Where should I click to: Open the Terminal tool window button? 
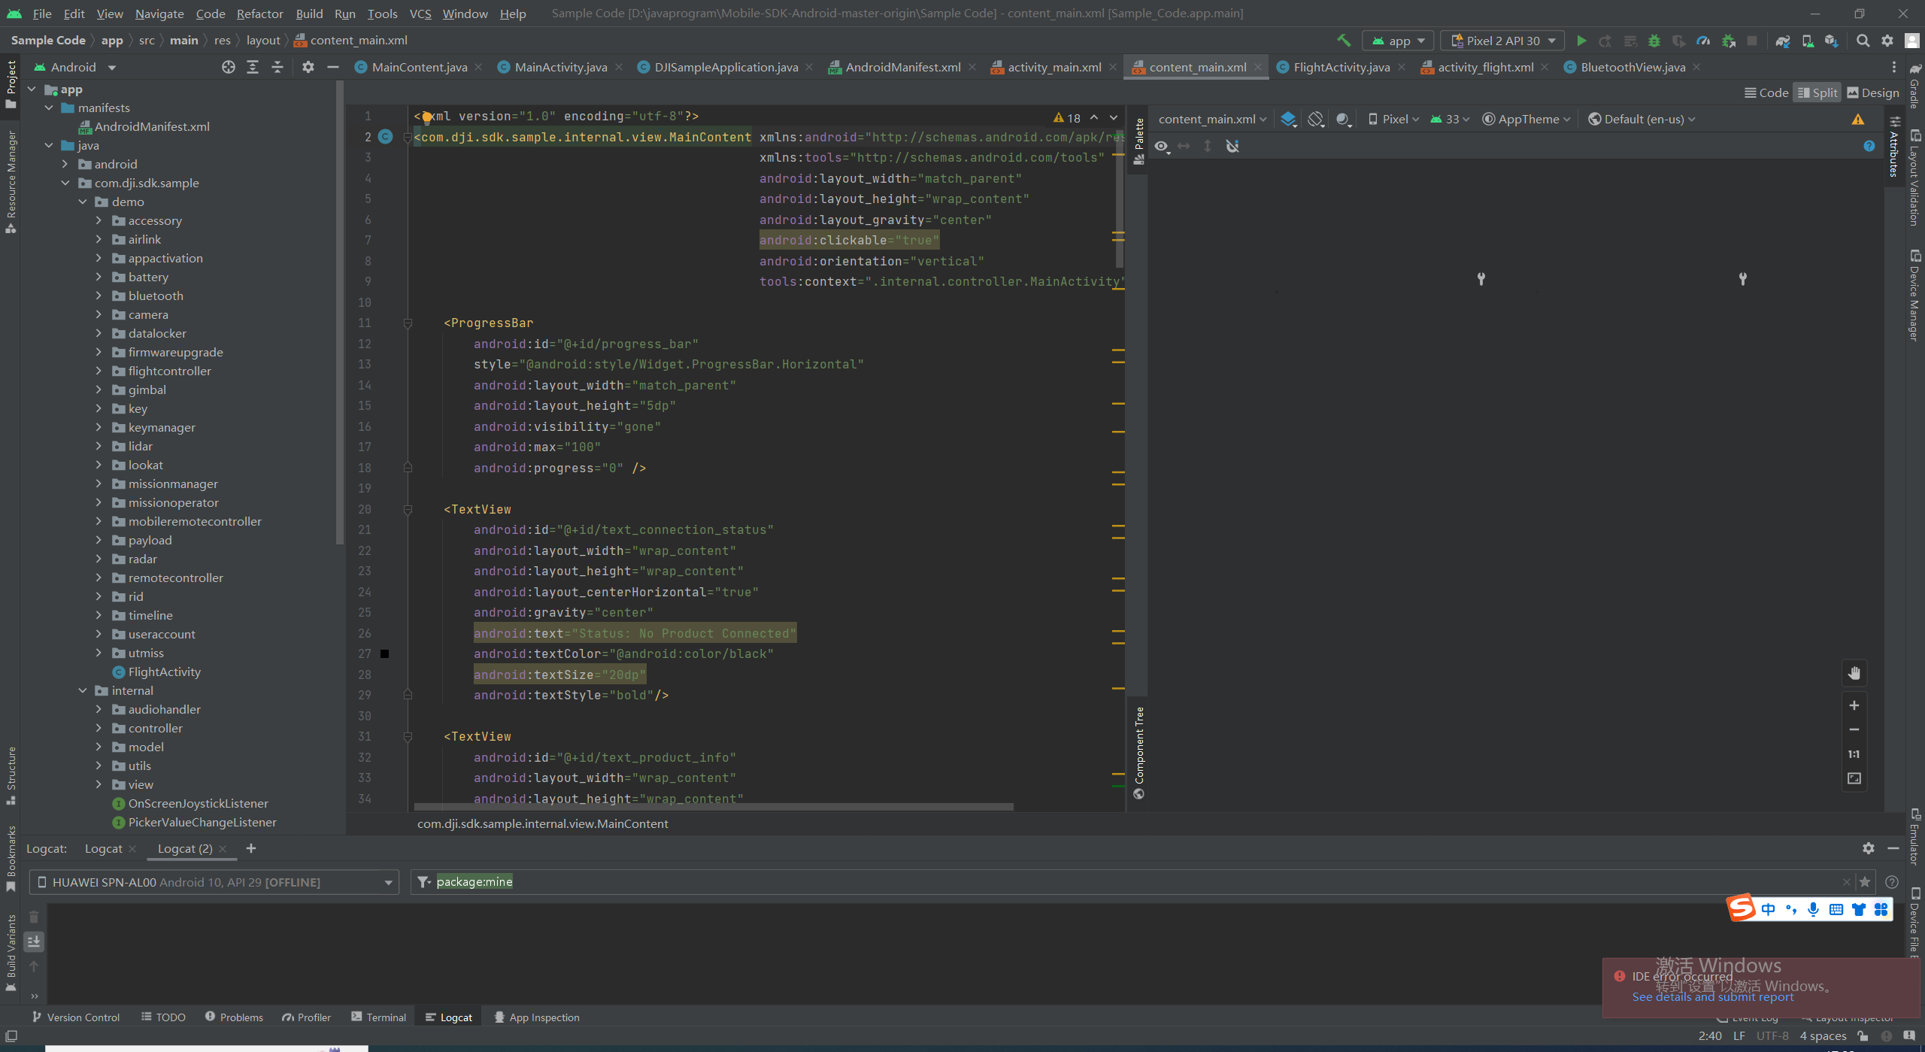378,1017
